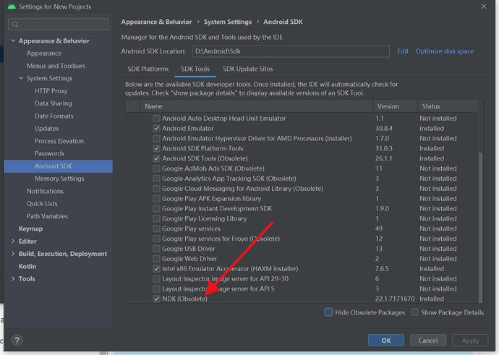Viewport: 499px width, 355px height.
Task: Click the Android SDK Location path field
Action: pyautogui.click(x=289, y=51)
